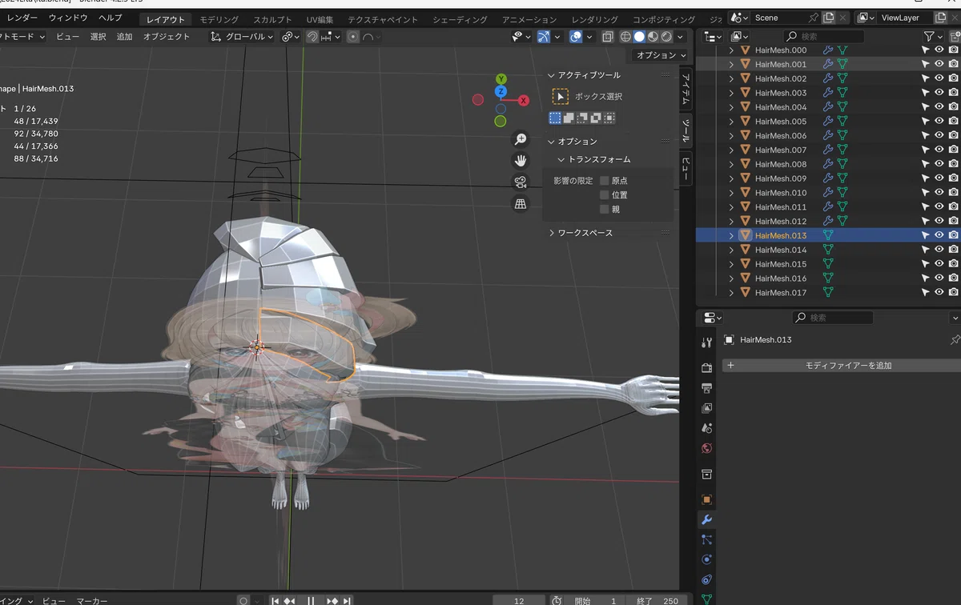961x605 pixels.
Task: Open the Object Constraints properties tab icon
Action: tap(706, 579)
